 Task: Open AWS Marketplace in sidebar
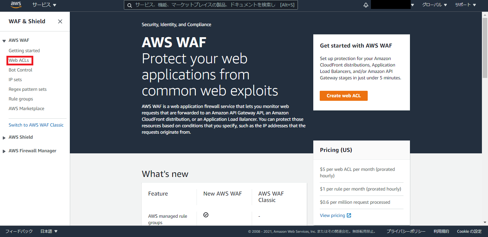tap(26, 109)
